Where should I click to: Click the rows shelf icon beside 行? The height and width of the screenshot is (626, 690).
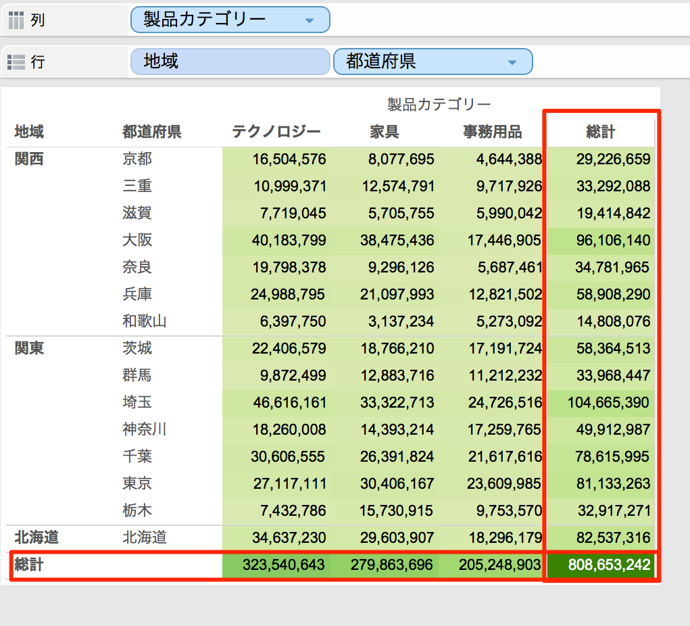tap(15, 62)
